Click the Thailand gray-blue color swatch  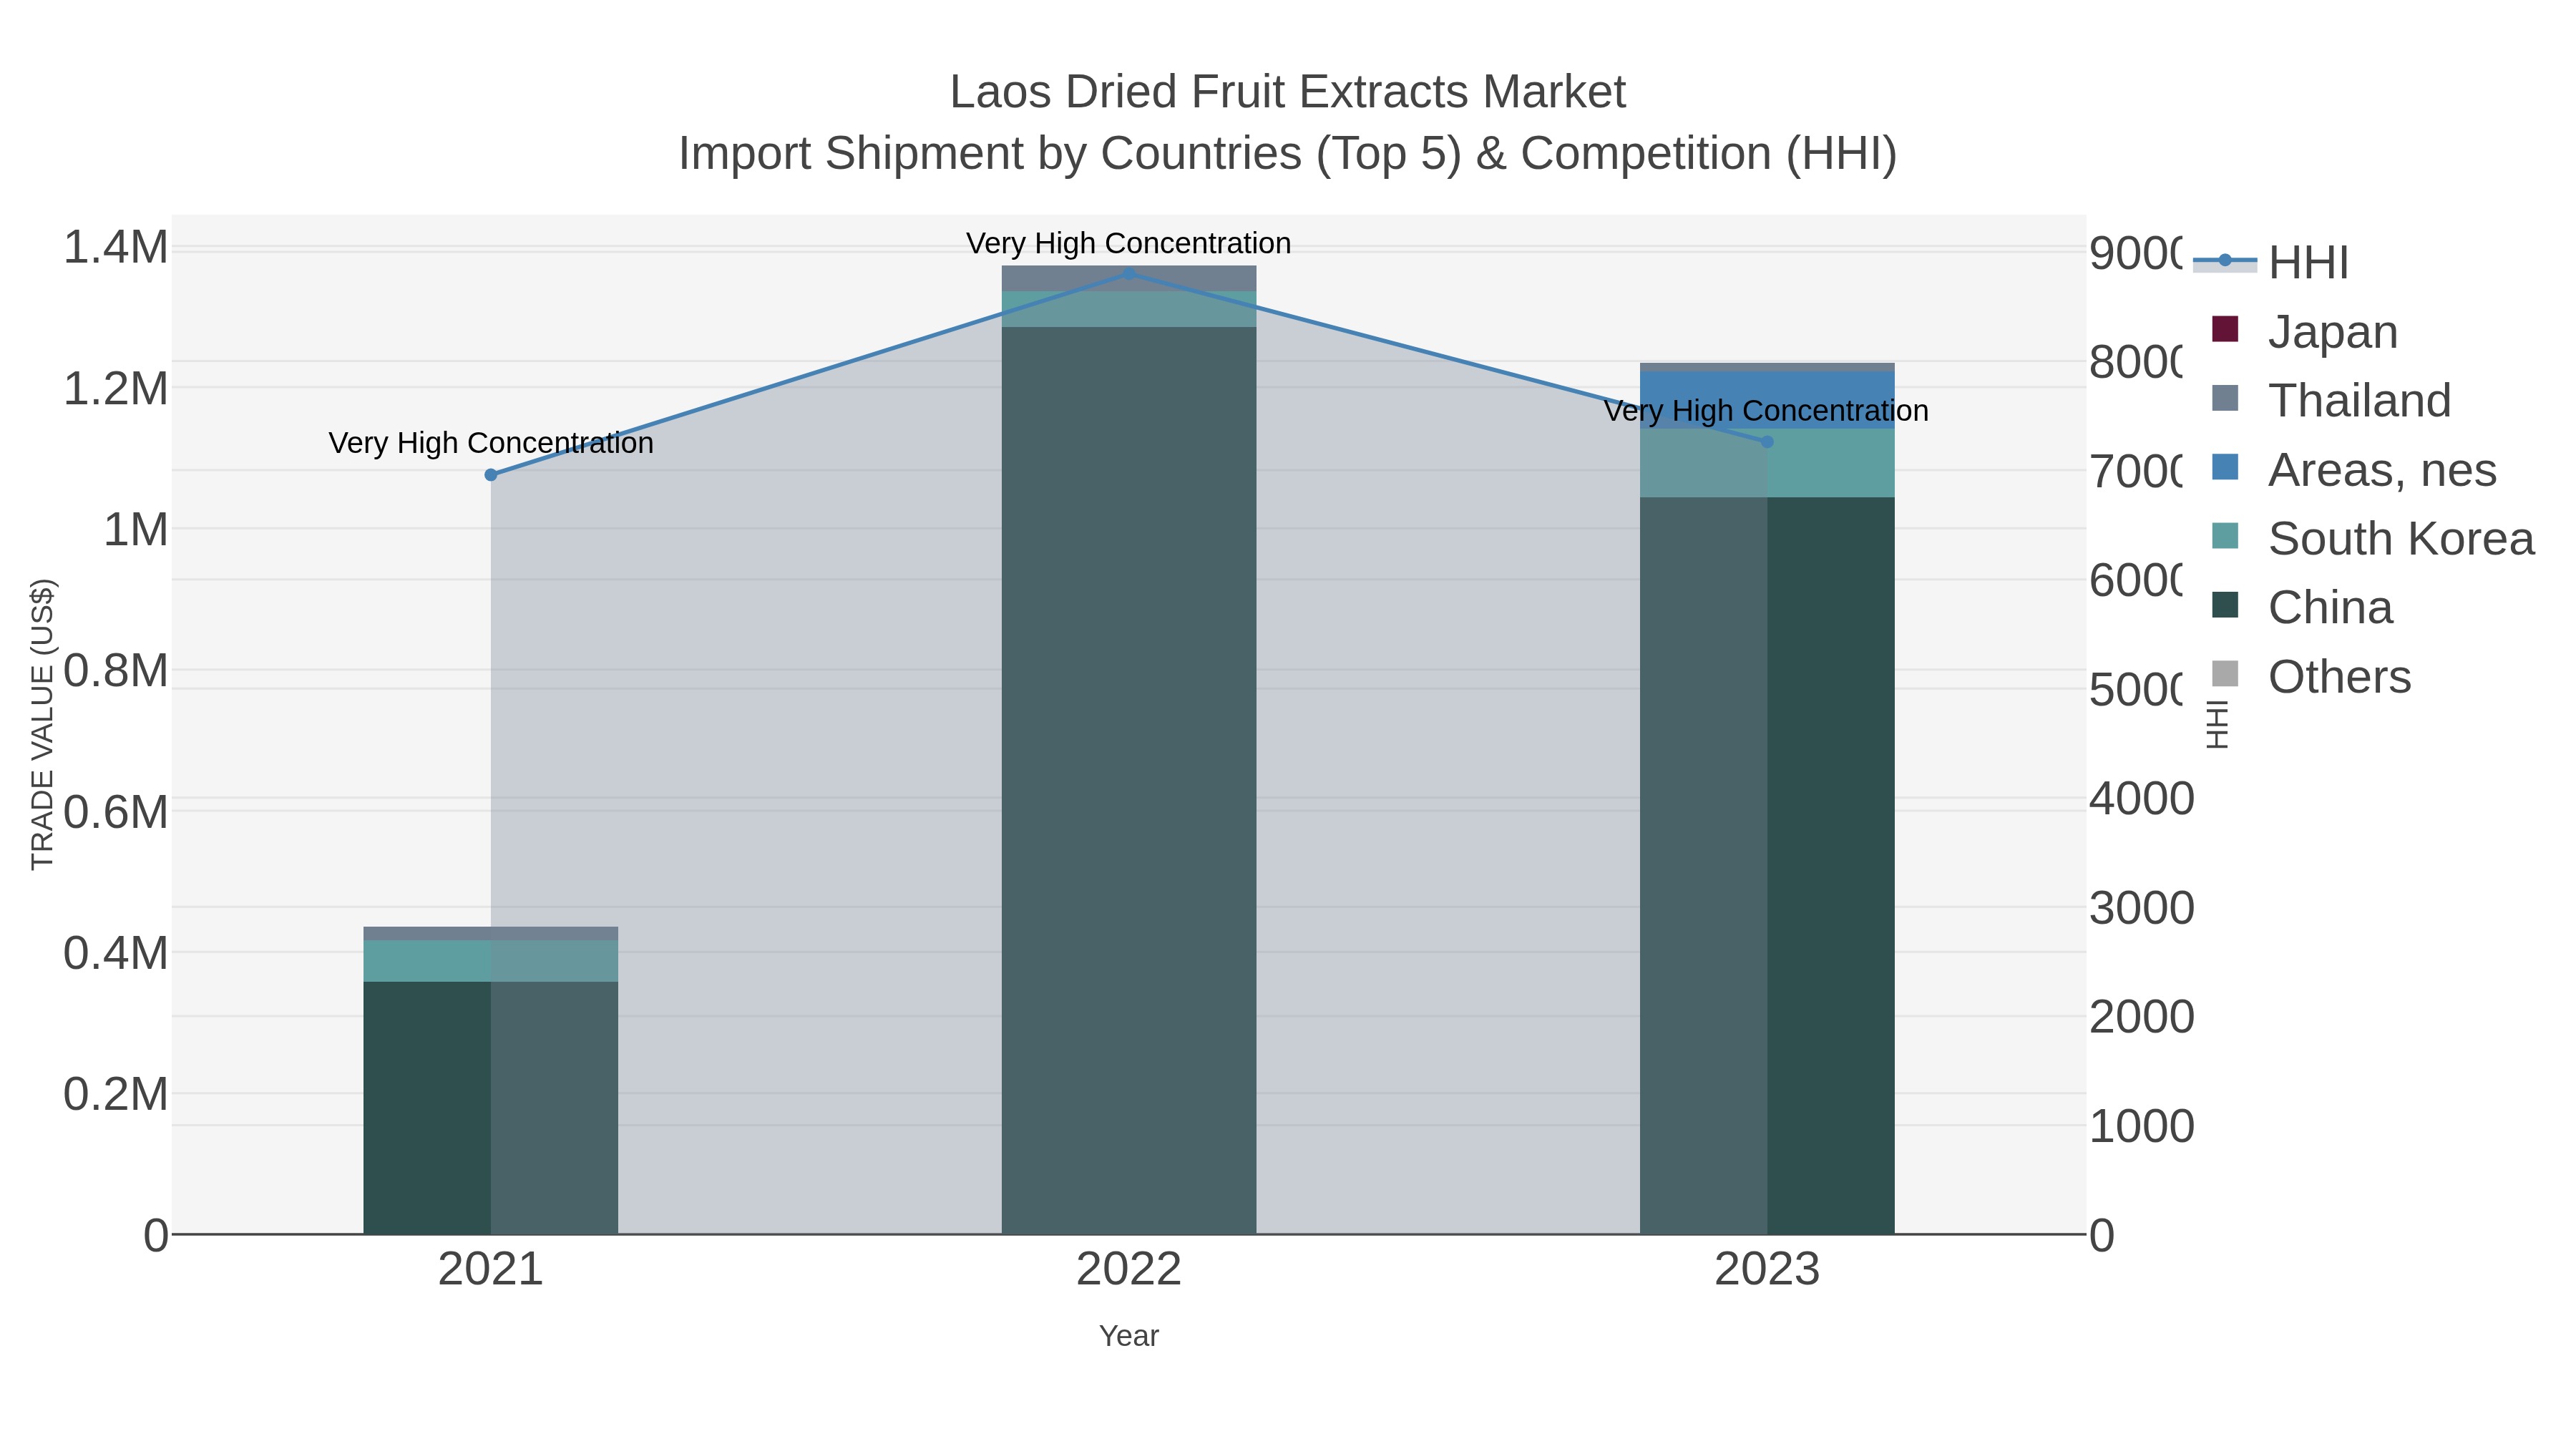coord(2225,398)
